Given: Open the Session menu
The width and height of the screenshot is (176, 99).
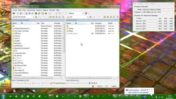Looking at the screenshot, I should [39, 10].
